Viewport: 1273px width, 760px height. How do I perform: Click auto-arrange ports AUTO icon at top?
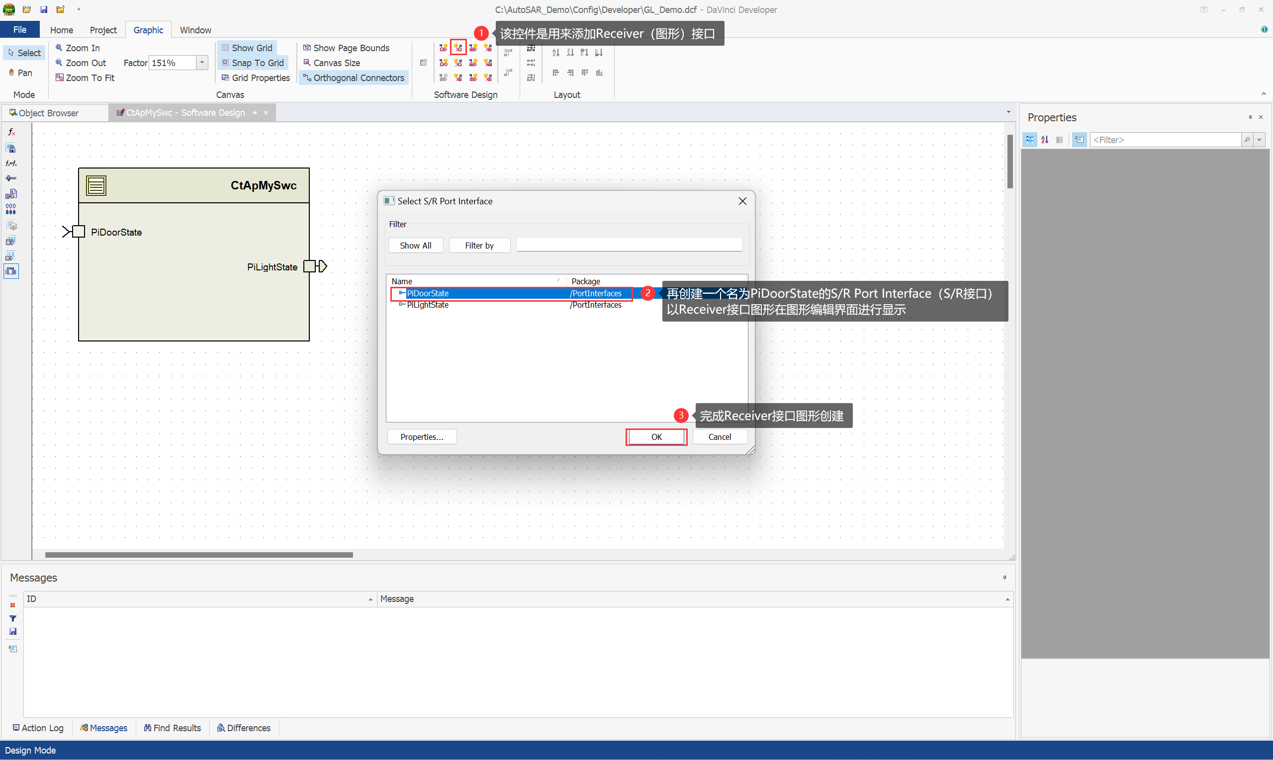(531, 48)
